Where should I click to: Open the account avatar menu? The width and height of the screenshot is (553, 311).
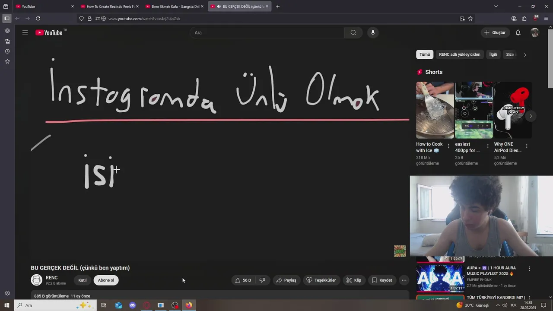(x=535, y=32)
